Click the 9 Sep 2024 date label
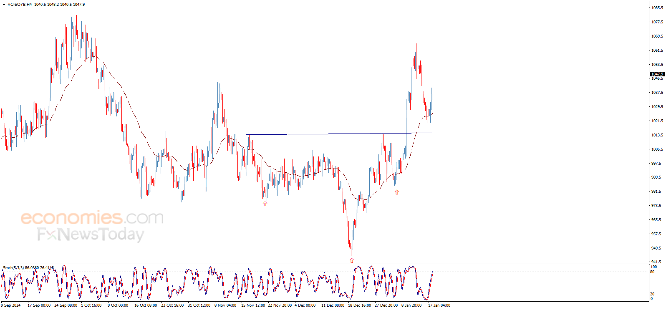 click(x=11, y=305)
